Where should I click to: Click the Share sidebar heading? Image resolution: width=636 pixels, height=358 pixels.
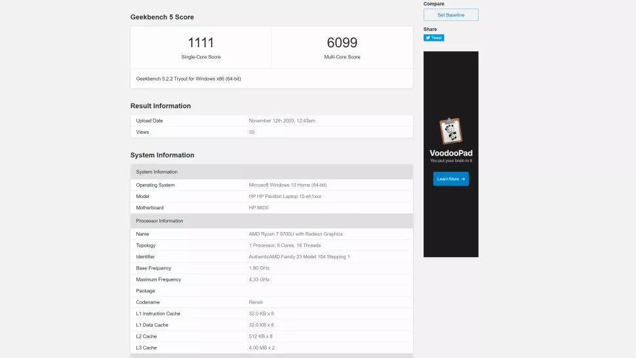pos(430,30)
